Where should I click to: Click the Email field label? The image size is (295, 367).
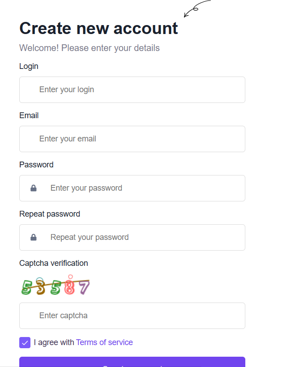click(29, 115)
